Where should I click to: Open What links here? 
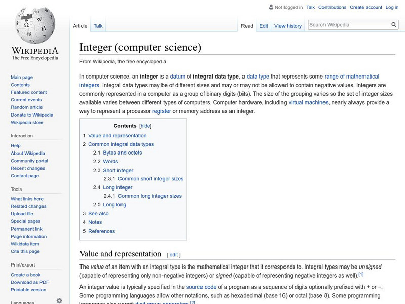[x=27, y=199]
